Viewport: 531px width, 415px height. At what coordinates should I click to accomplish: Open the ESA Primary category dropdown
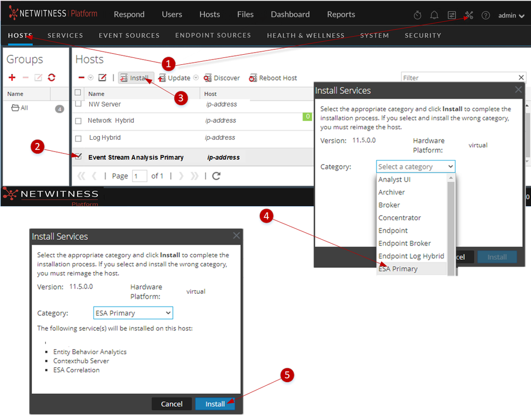tap(133, 313)
